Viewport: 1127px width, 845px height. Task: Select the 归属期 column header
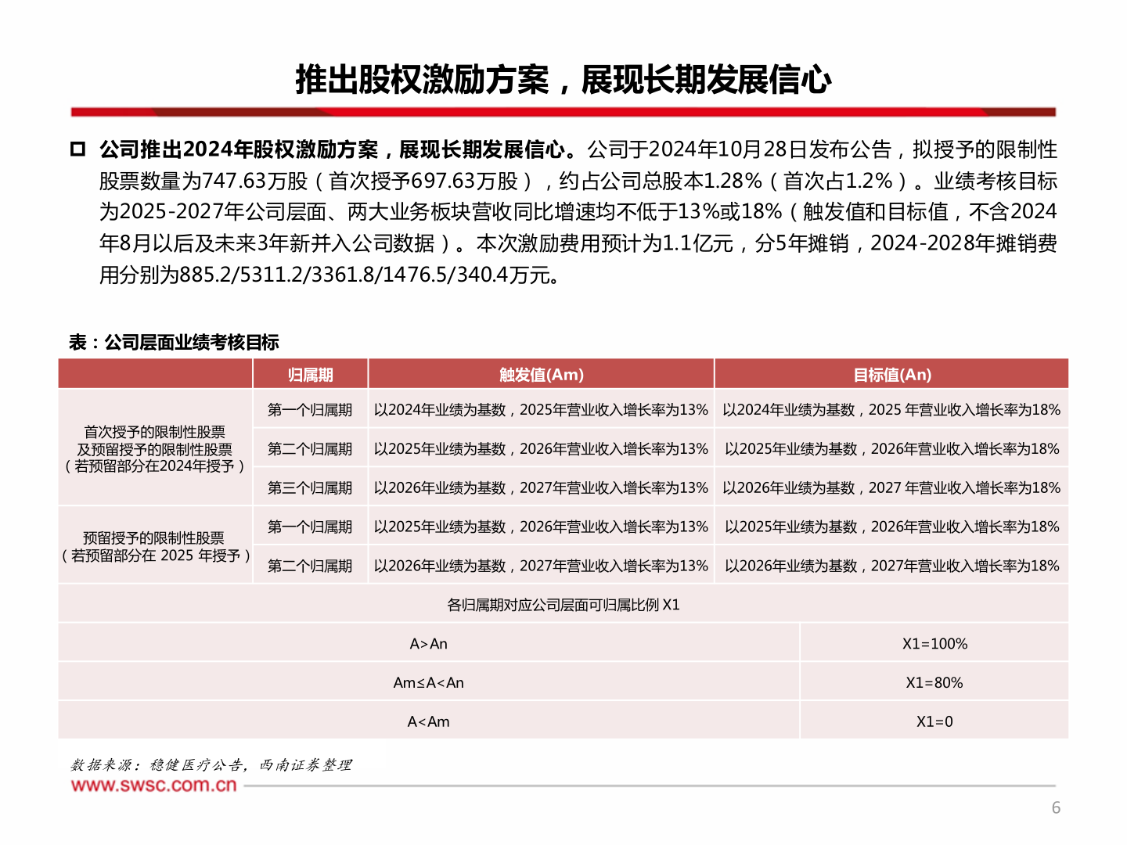[x=310, y=374]
